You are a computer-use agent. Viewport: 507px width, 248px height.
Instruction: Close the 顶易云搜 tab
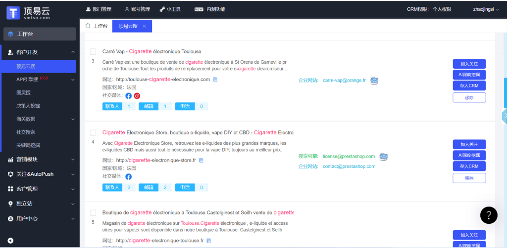[144, 26]
